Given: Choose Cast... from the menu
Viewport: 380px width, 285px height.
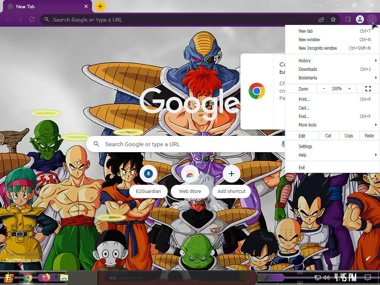Looking at the screenshot, I should point(332,108).
